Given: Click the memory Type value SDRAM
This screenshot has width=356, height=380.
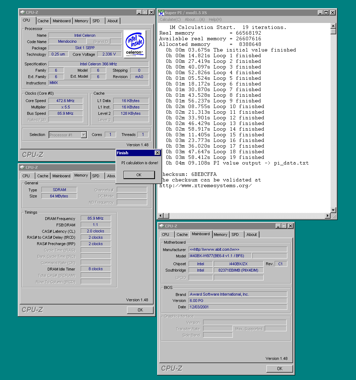Looking at the screenshot, I should 59,190.
